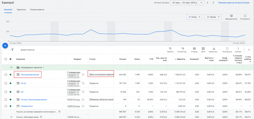Tick the checkbox for Программирование campaign
The height and width of the screenshot is (119, 254).
[x=6, y=75]
